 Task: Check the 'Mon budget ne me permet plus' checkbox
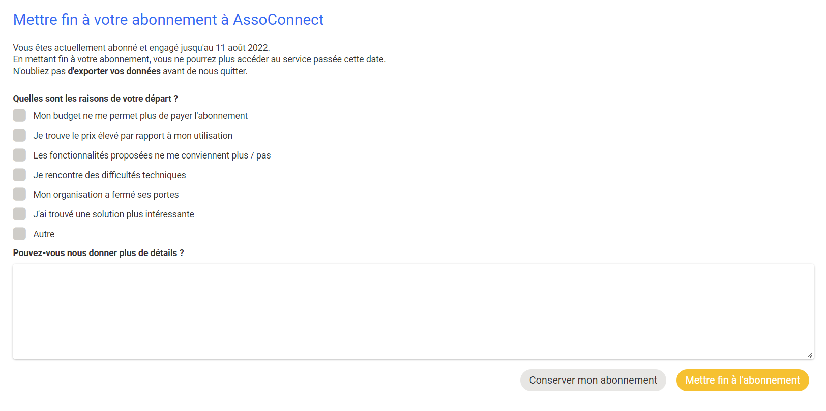tap(19, 115)
